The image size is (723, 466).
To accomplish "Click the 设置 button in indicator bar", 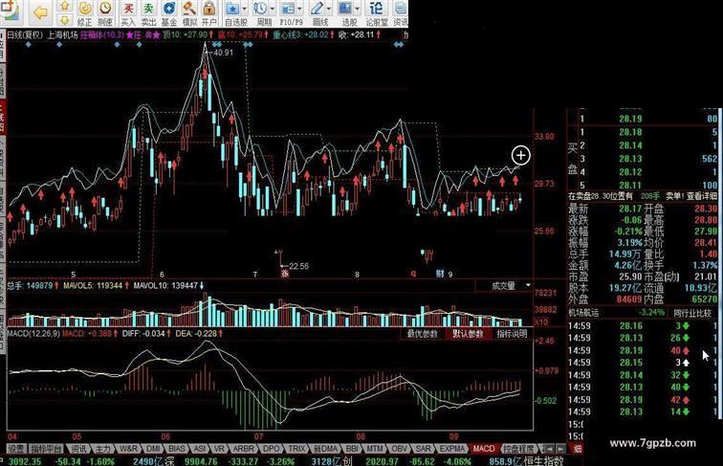I will click(16, 449).
